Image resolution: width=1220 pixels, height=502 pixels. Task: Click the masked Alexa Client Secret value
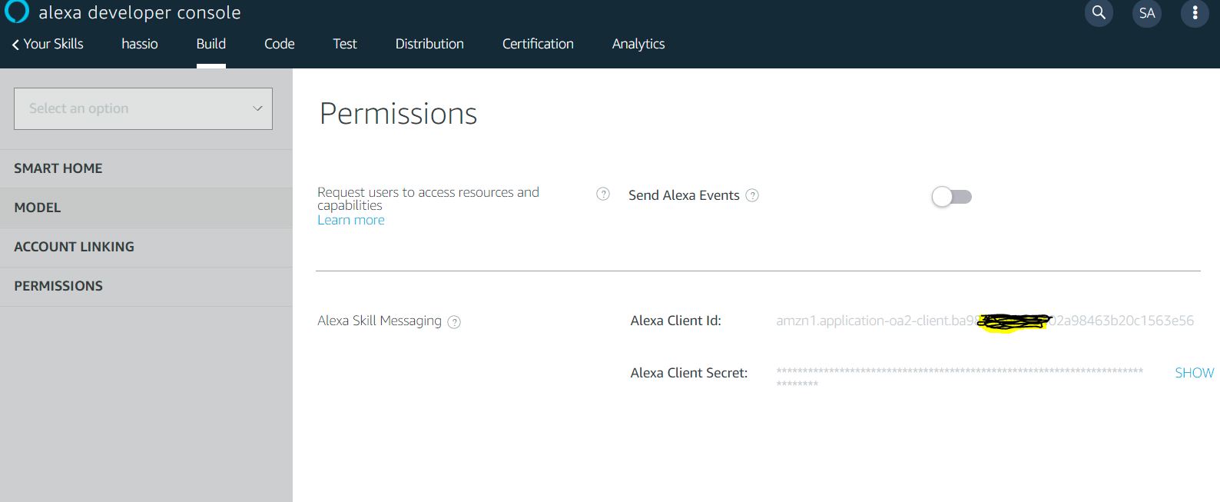[x=960, y=377]
